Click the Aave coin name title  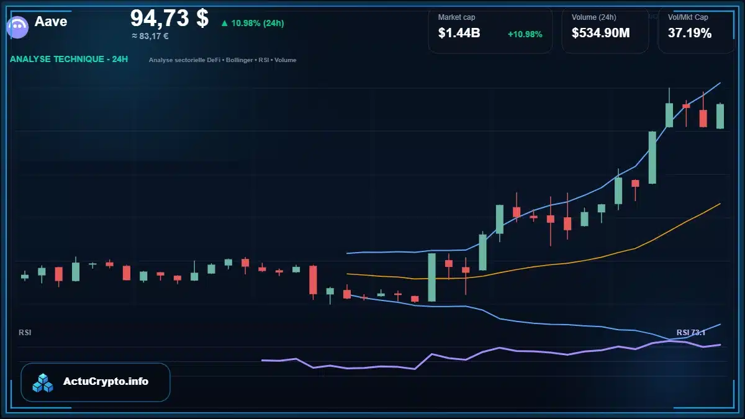click(51, 22)
